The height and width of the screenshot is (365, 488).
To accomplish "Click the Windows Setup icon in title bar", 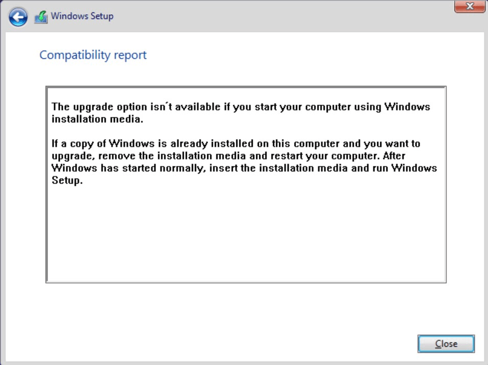I will pos(41,17).
